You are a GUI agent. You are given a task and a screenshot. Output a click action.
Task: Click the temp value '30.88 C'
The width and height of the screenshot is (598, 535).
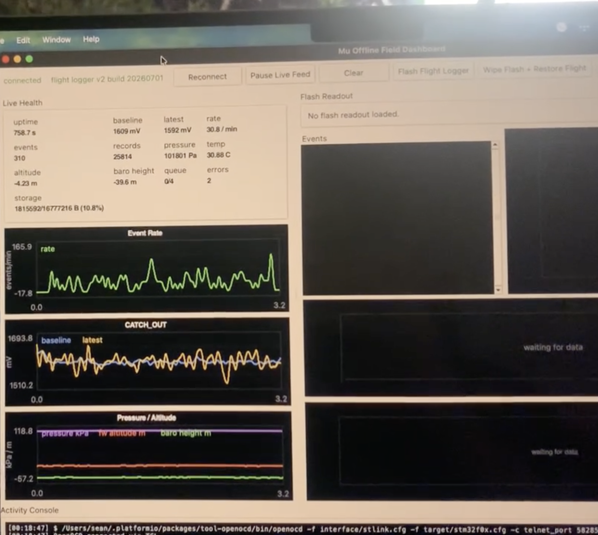click(219, 155)
